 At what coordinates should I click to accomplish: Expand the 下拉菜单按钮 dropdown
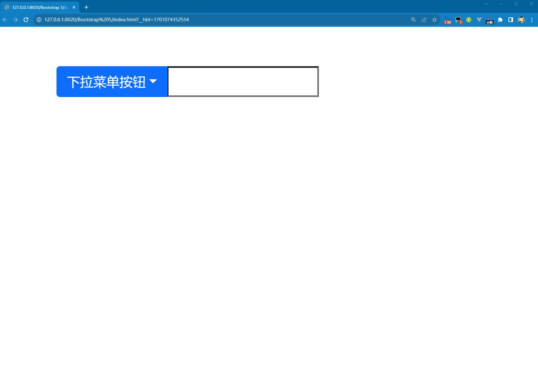click(112, 81)
